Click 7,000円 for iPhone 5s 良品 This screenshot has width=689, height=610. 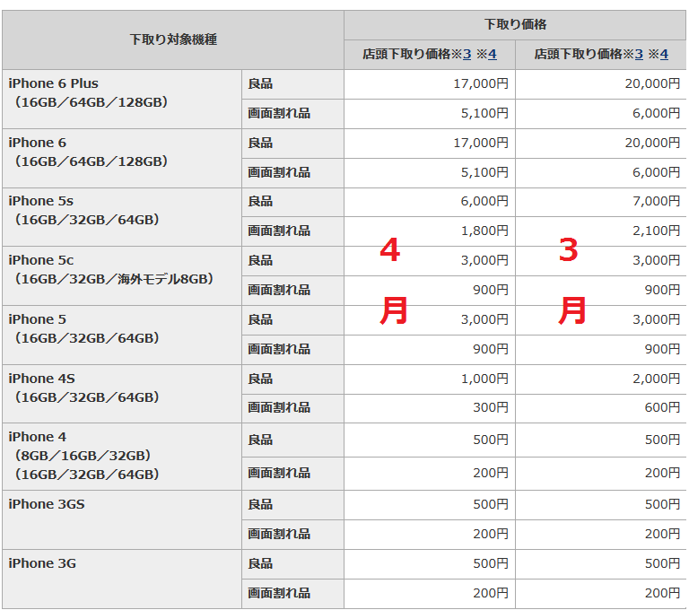pos(657,202)
